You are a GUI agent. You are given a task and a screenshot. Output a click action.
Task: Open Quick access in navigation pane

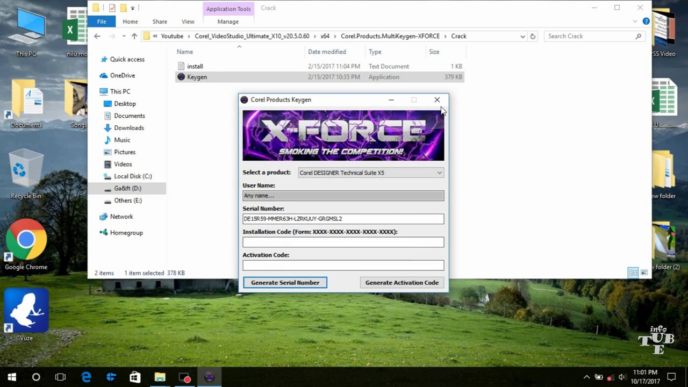(127, 59)
